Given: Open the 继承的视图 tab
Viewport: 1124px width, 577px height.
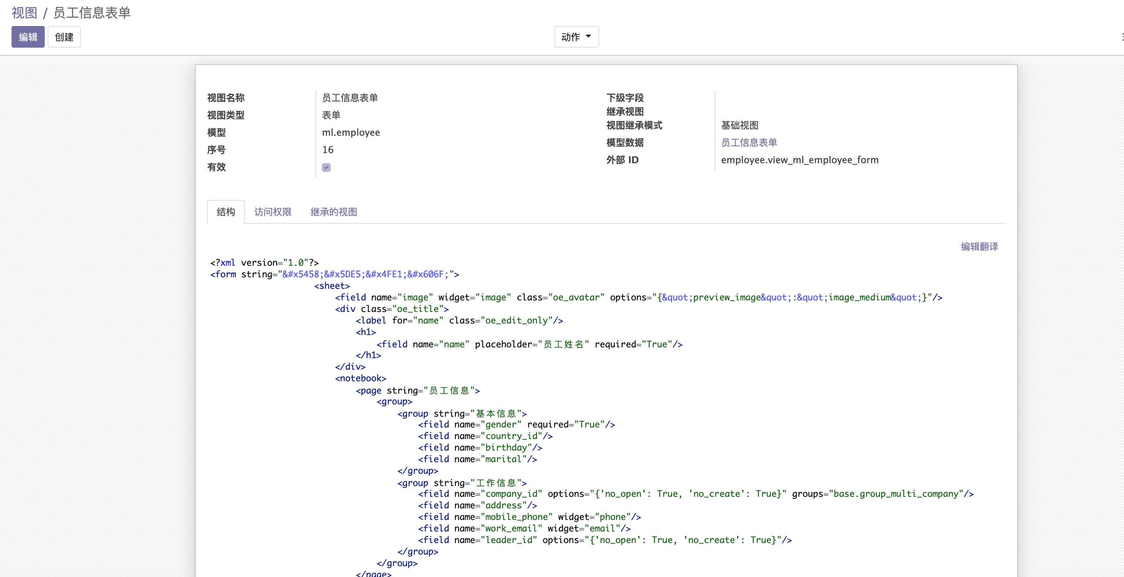Looking at the screenshot, I should pyautogui.click(x=334, y=212).
